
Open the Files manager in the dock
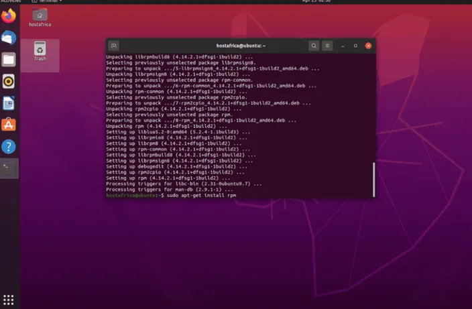9,60
